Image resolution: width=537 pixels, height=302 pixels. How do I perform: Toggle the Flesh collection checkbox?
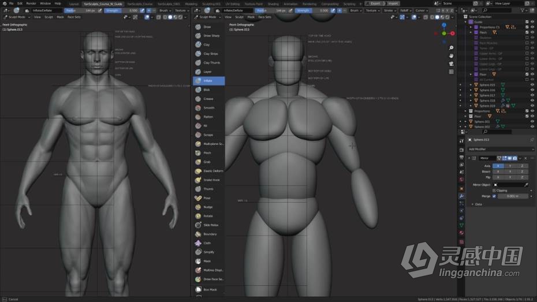click(x=527, y=32)
